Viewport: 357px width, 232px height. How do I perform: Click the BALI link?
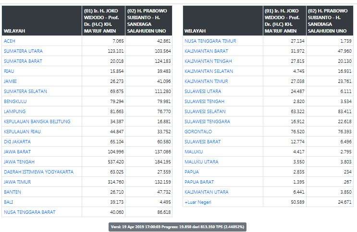(x=8, y=202)
